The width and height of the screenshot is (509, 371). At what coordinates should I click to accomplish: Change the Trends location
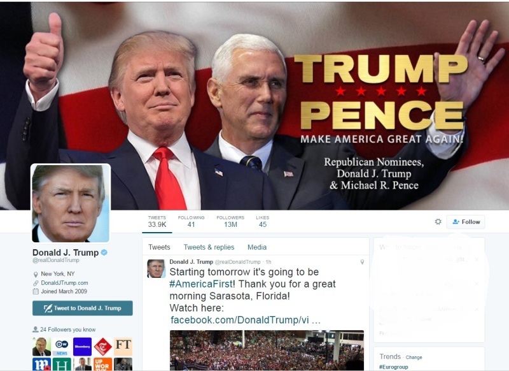pos(414,358)
